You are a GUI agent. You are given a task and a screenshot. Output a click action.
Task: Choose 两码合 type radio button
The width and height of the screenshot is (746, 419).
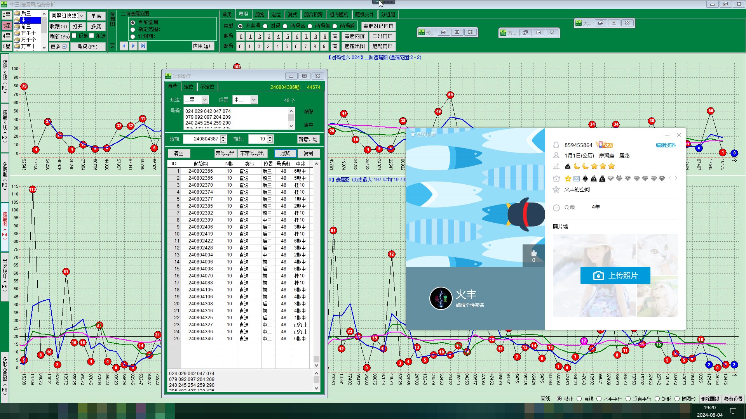(285, 26)
